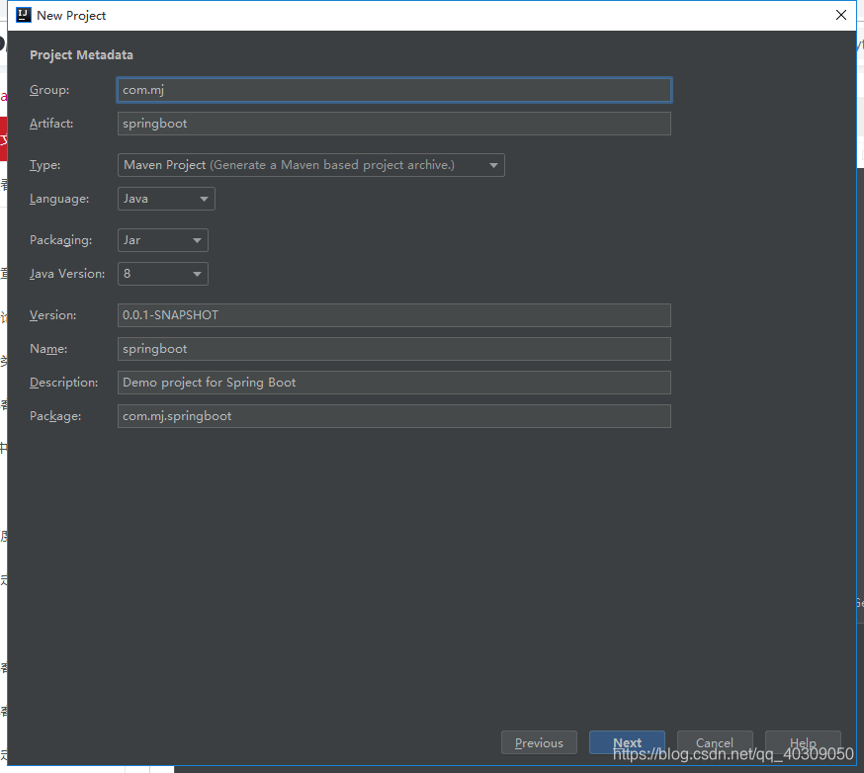Select the Version field with 0.0.1-SNAPSHOT
864x773 pixels.
pyautogui.click(x=394, y=315)
